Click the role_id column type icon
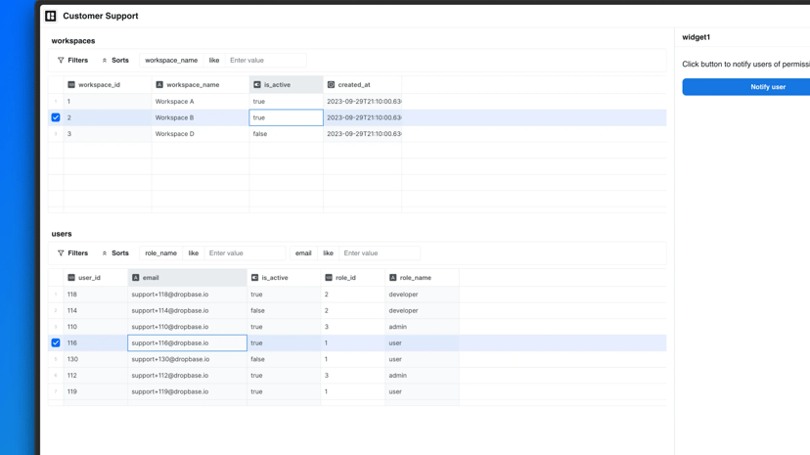810x455 pixels. click(x=329, y=278)
